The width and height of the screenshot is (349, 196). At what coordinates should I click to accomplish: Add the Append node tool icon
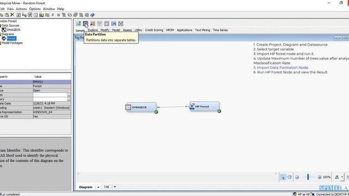(x=79, y=23)
